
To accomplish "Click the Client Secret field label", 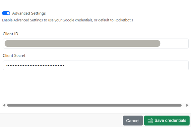I will [x=14, y=56].
